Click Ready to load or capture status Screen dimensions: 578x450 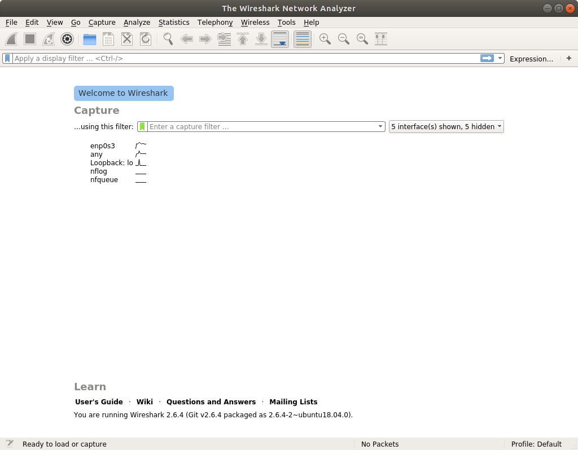click(x=64, y=444)
